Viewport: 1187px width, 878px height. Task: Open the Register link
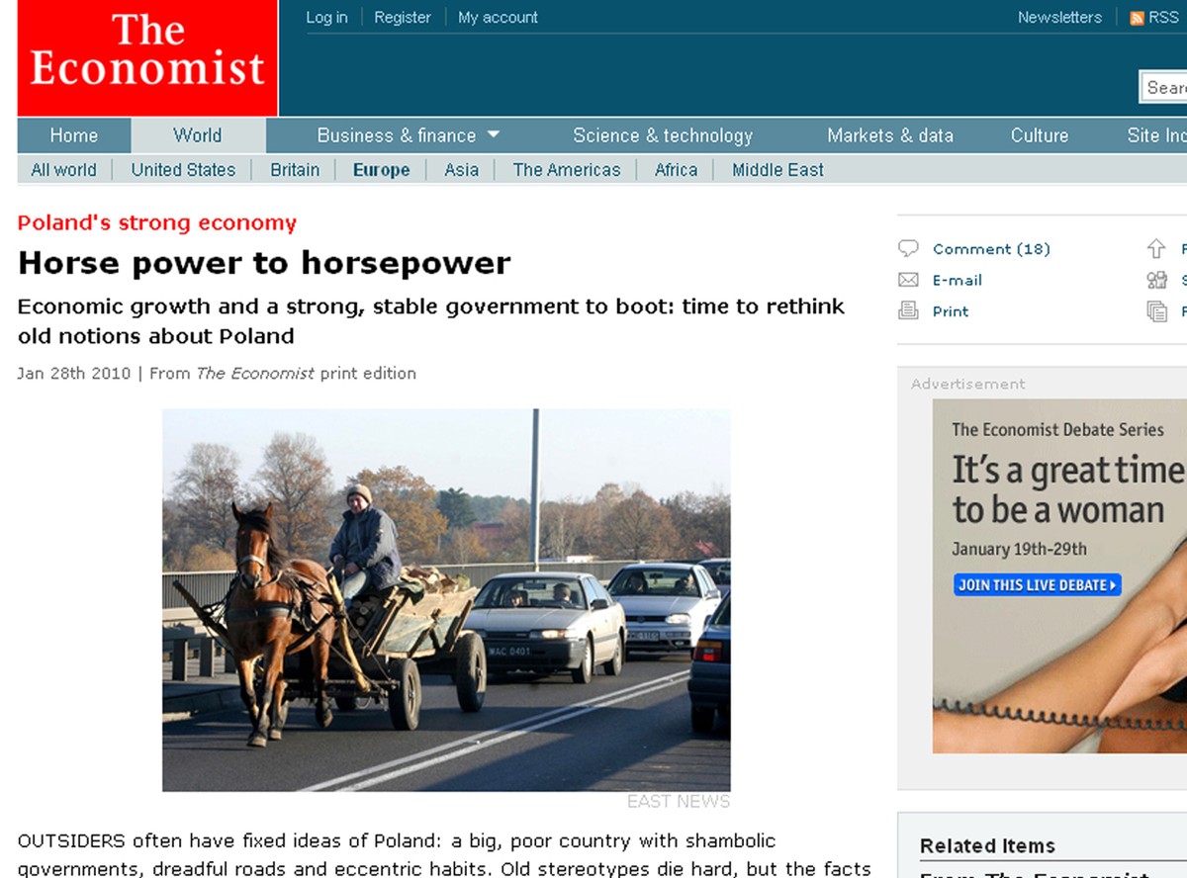403,18
